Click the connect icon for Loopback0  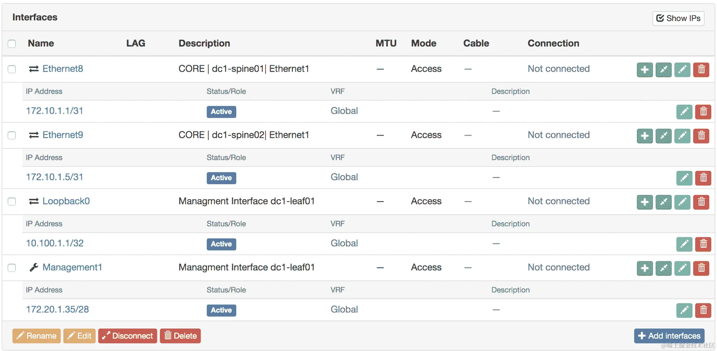click(x=663, y=202)
